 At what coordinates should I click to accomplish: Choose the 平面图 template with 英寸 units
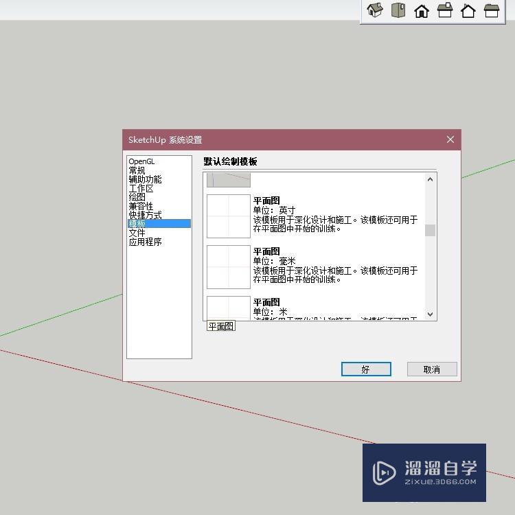[x=314, y=216]
